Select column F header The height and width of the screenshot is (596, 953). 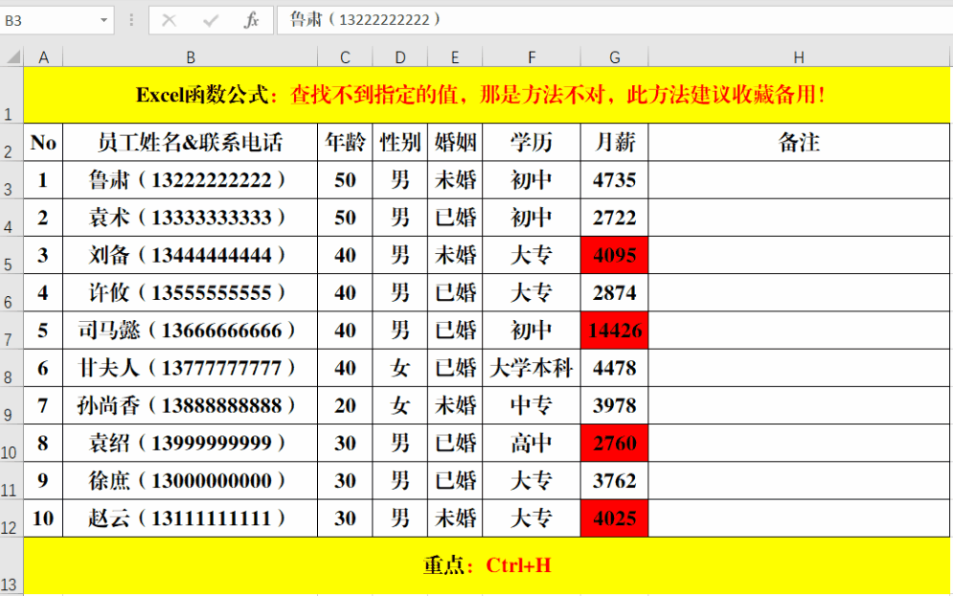click(532, 57)
